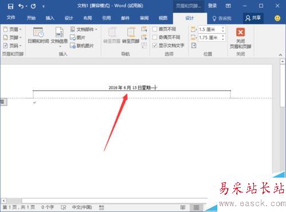
Task: Open the undo history dropdown arrow
Action: [26, 6]
